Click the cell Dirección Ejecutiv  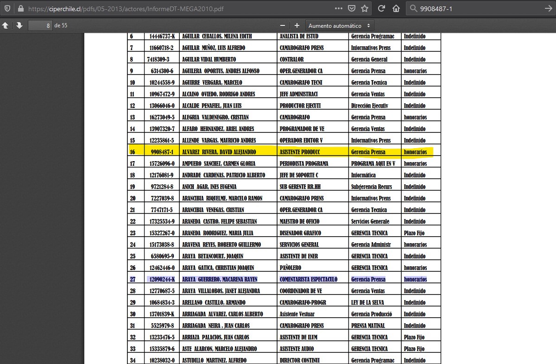370,106
